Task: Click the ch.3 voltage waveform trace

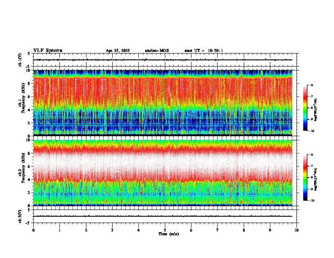Action: [x=163, y=216]
